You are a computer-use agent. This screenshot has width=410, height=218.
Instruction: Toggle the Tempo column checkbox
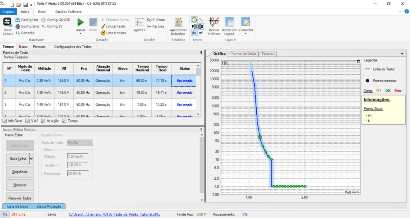(x=64, y=121)
